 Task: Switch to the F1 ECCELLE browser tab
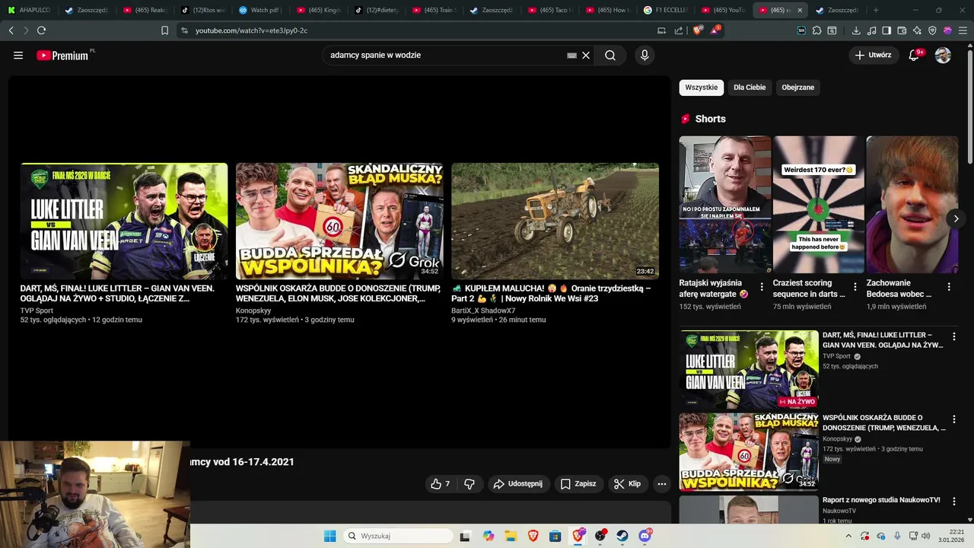pyautogui.click(x=667, y=10)
